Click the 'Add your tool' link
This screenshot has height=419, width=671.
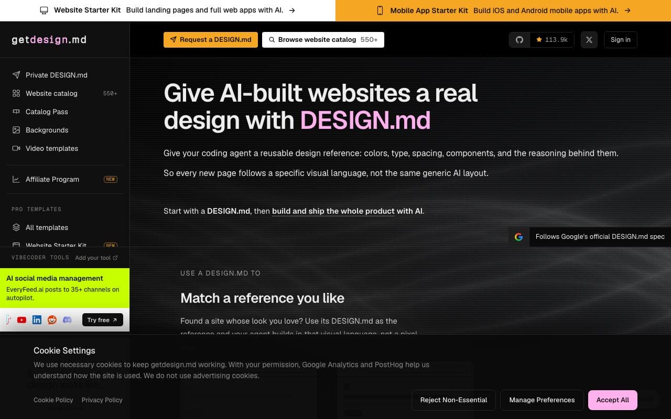(96, 258)
